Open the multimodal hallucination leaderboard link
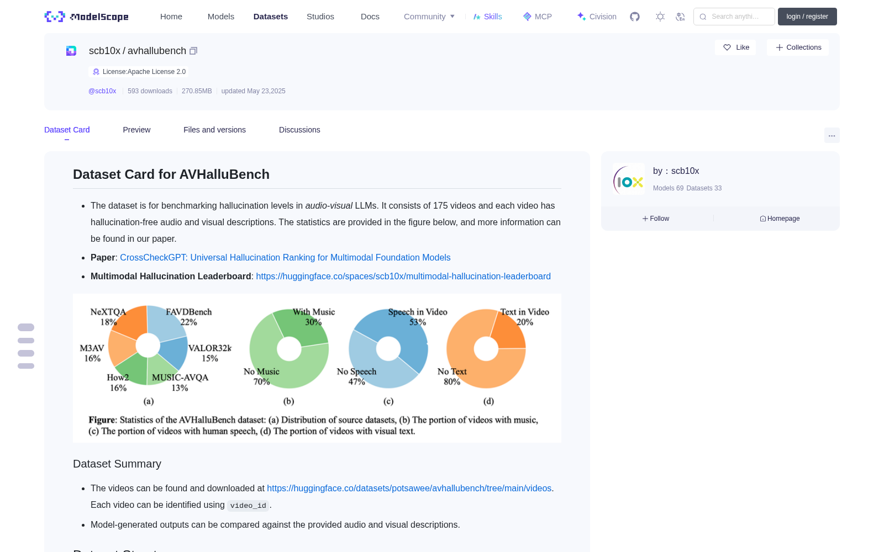The height and width of the screenshot is (552, 884). click(403, 277)
